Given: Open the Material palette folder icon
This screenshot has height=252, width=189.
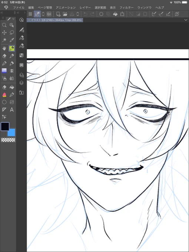Looking at the screenshot, I should tap(21, 93).
